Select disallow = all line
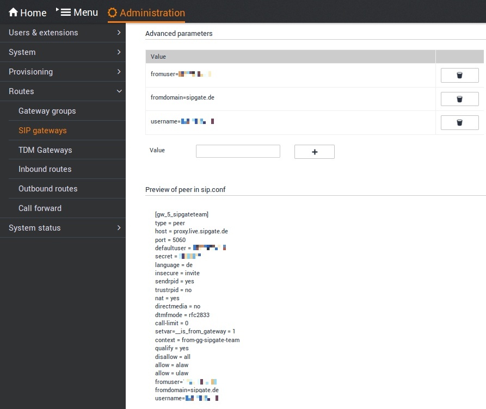 pos(173,357)
